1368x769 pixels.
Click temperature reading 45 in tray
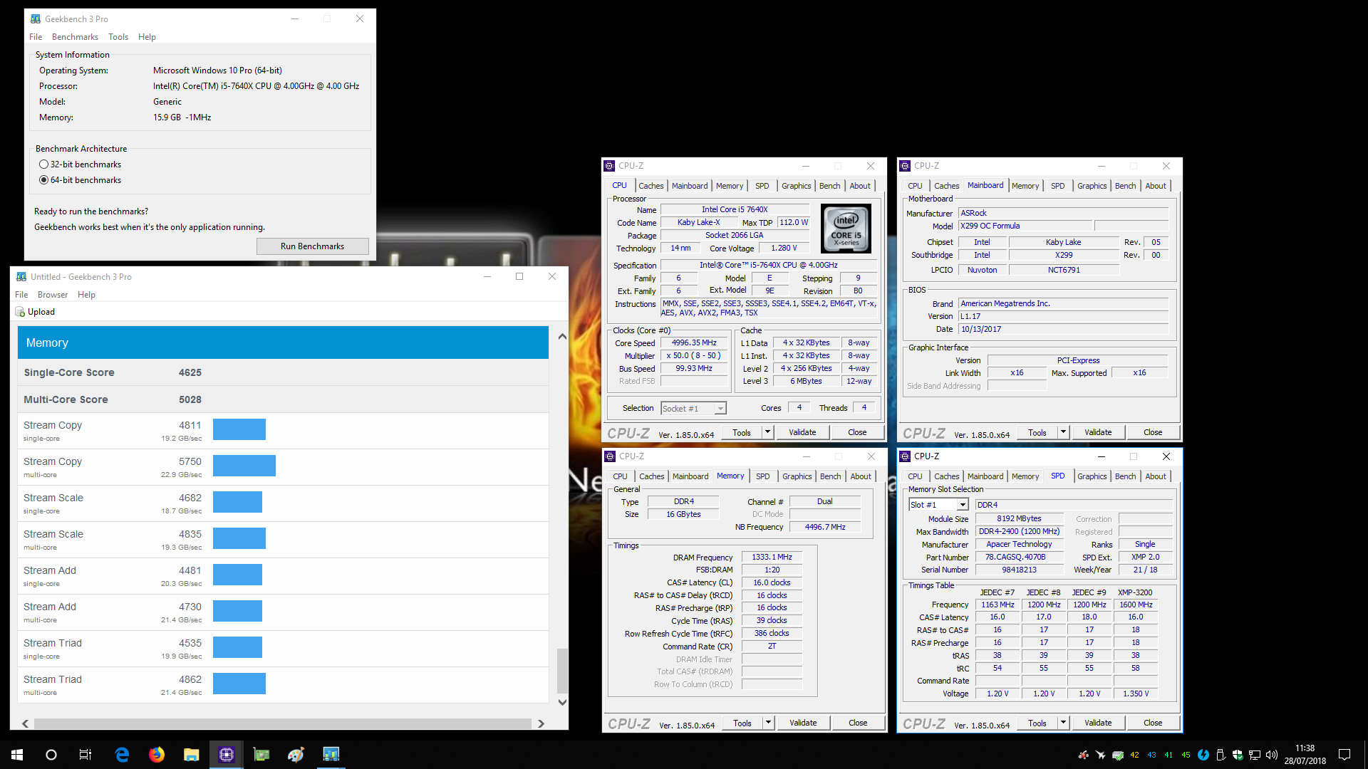pos(1186,755)
